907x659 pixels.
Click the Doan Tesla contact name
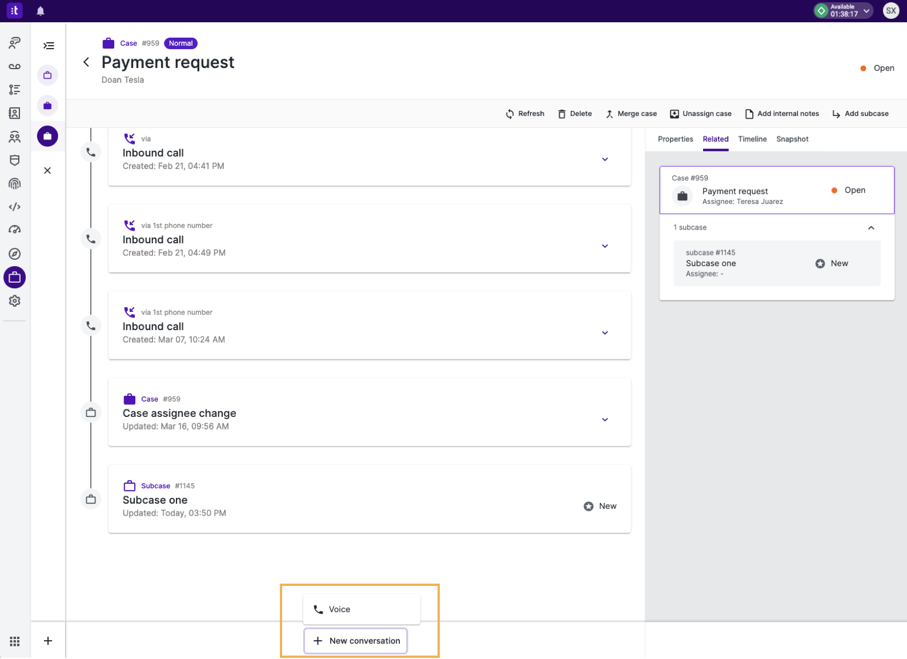coord(123,80)
